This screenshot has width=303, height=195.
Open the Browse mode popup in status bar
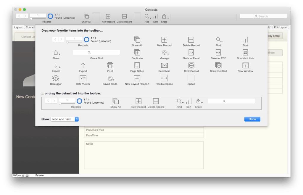click(39, 175)
